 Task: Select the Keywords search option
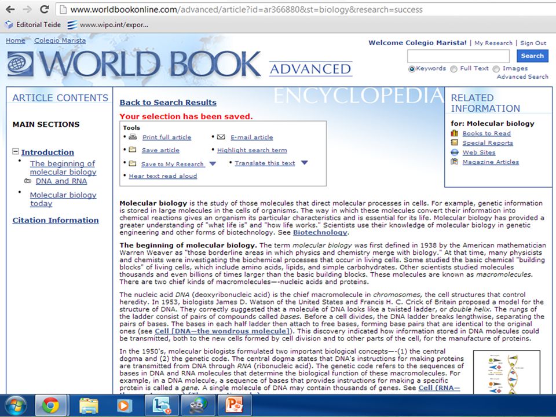(x=412, y=69)
